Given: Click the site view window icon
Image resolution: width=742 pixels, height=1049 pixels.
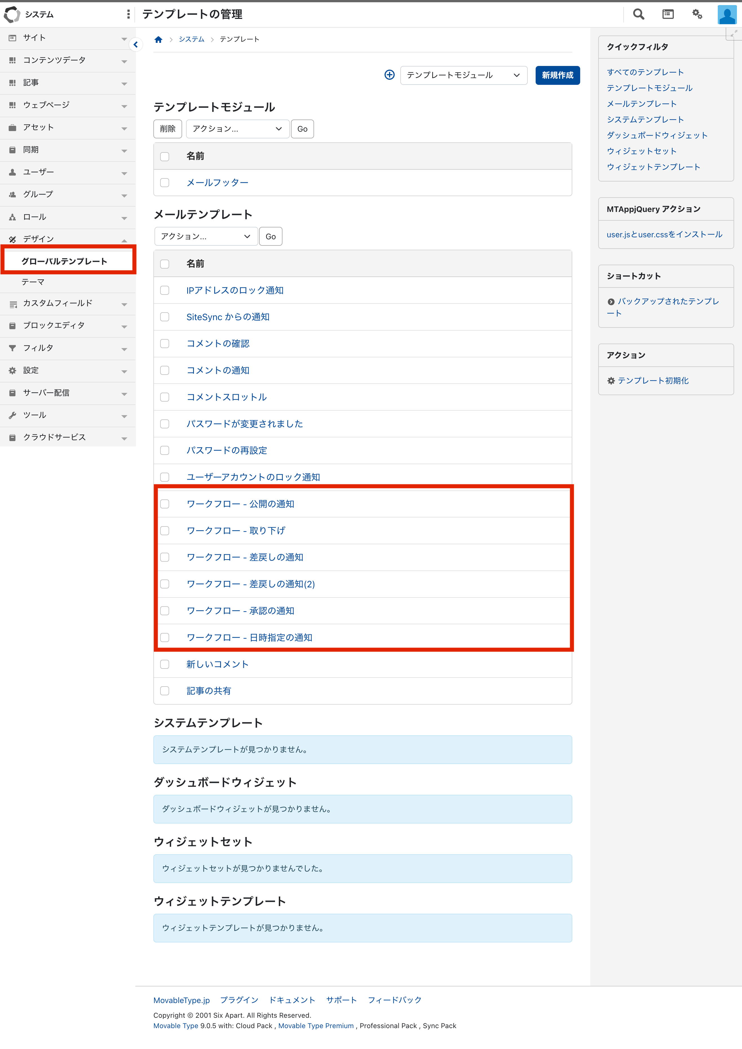Looking at the screenshot, I should point(668,14).
